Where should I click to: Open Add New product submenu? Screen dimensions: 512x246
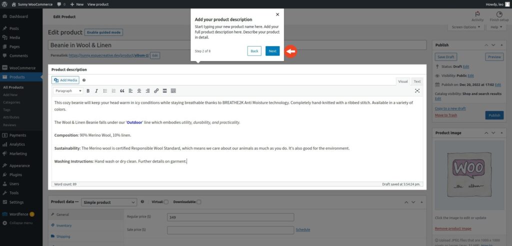click(10, 94)
